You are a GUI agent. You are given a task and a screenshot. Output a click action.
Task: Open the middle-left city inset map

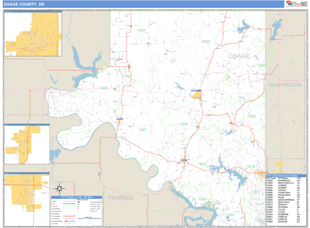26,144
